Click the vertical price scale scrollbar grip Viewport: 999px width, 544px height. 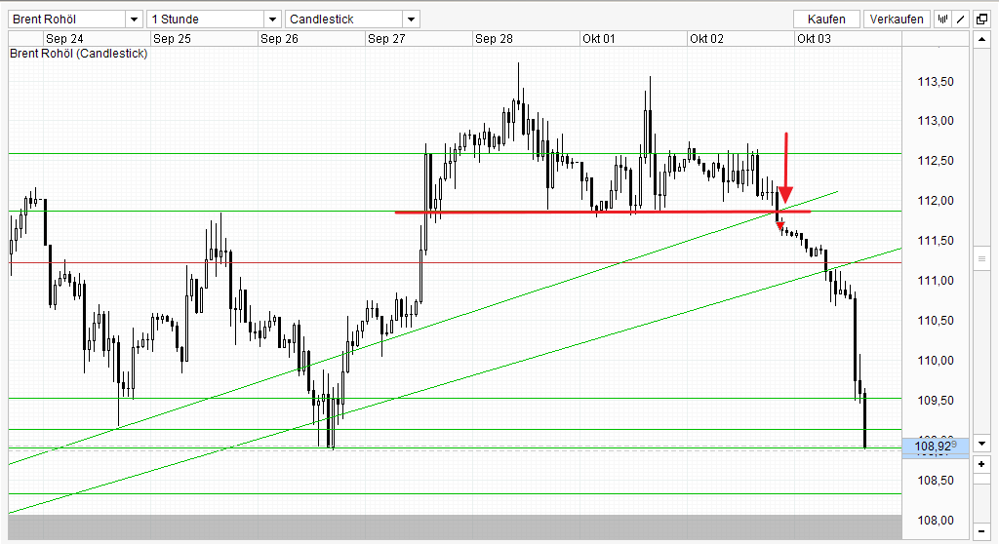click(x=981, y=258)
